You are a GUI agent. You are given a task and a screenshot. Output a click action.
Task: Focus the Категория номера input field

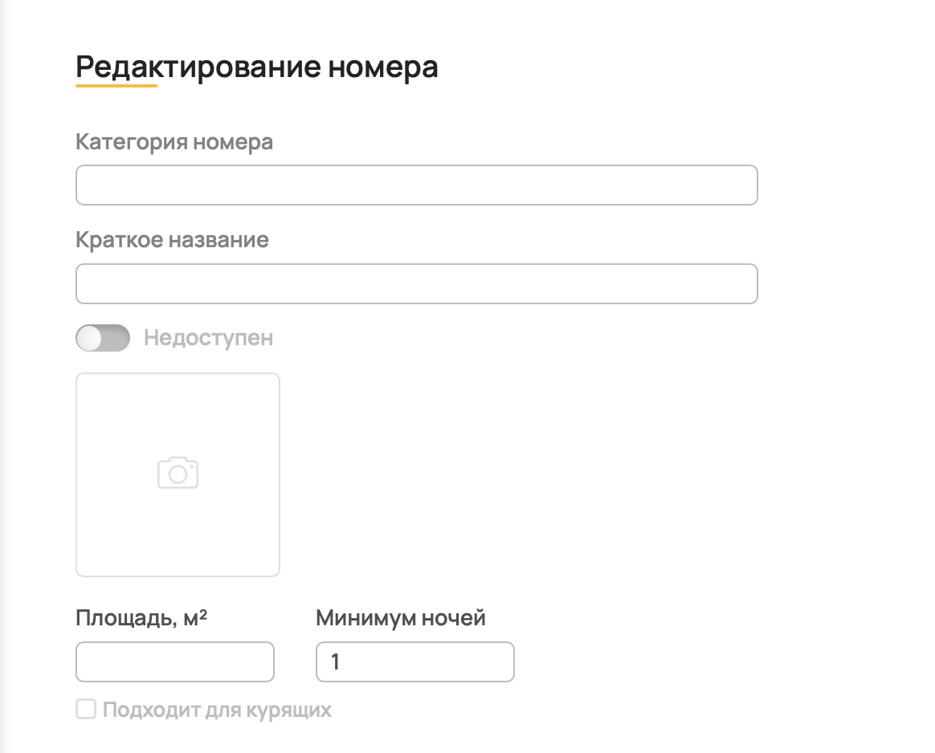click(x=416, y=185)
